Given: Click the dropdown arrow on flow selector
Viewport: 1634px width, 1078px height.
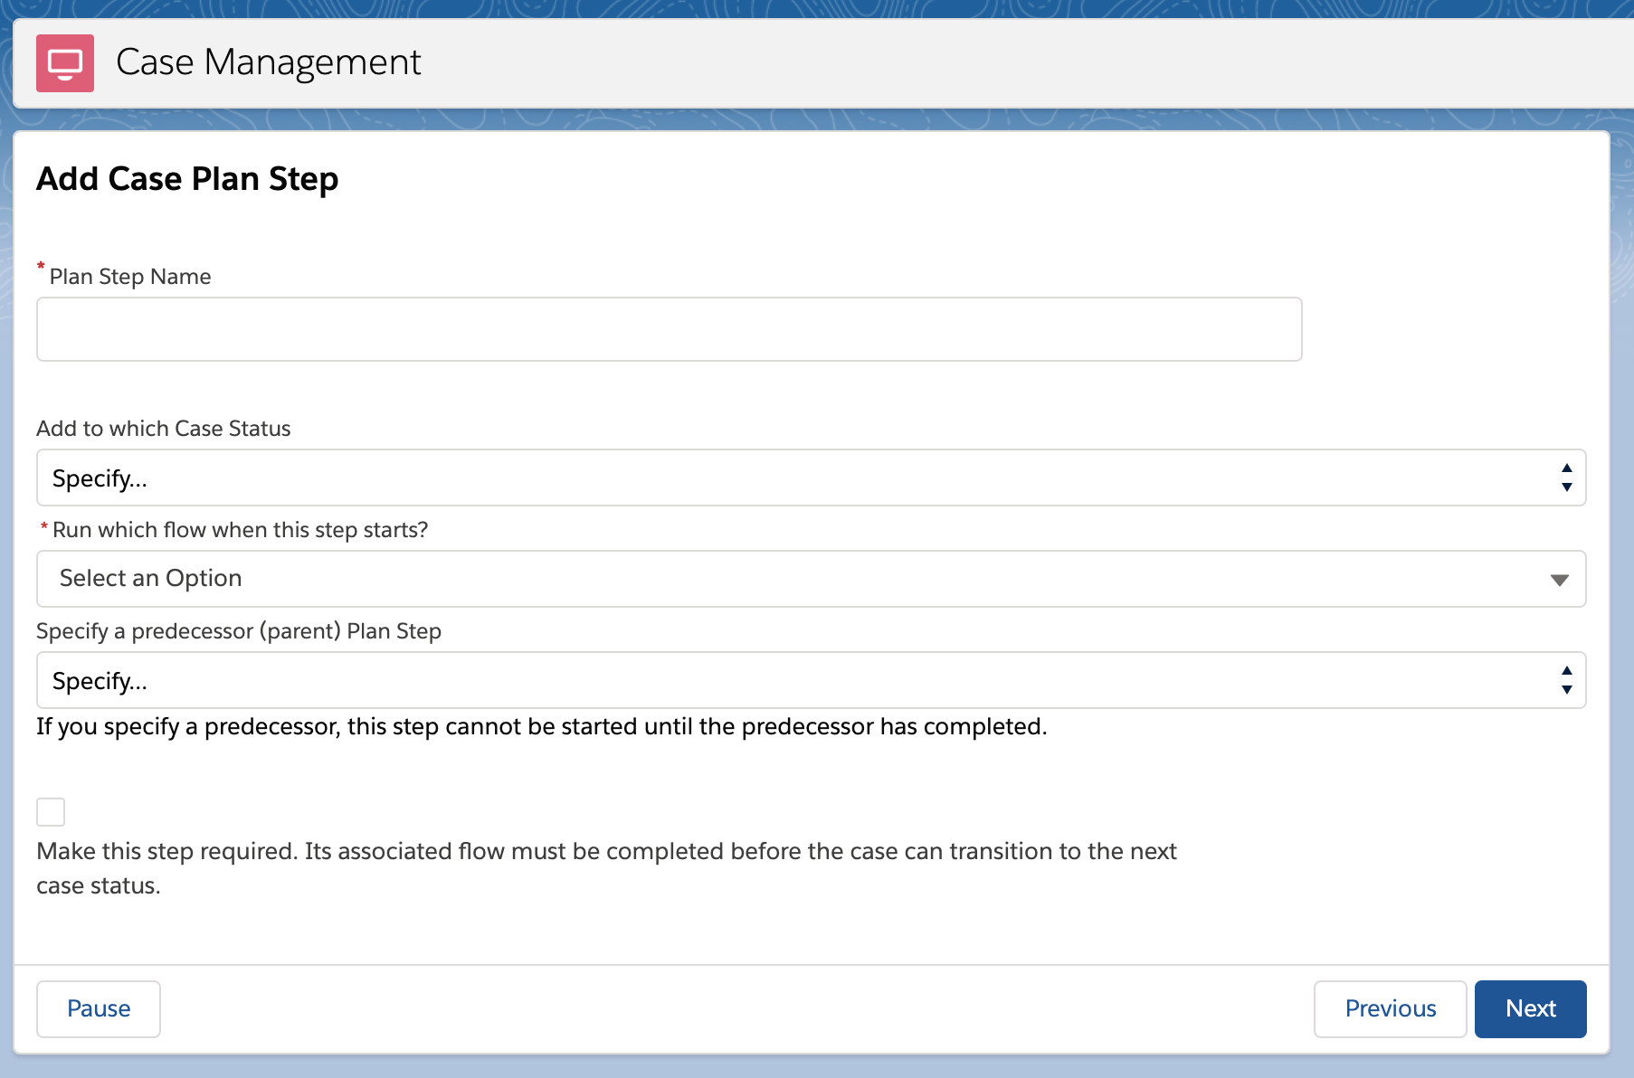Looking at the screenshot, I should pyautogui.click(x=1560, y=579).
